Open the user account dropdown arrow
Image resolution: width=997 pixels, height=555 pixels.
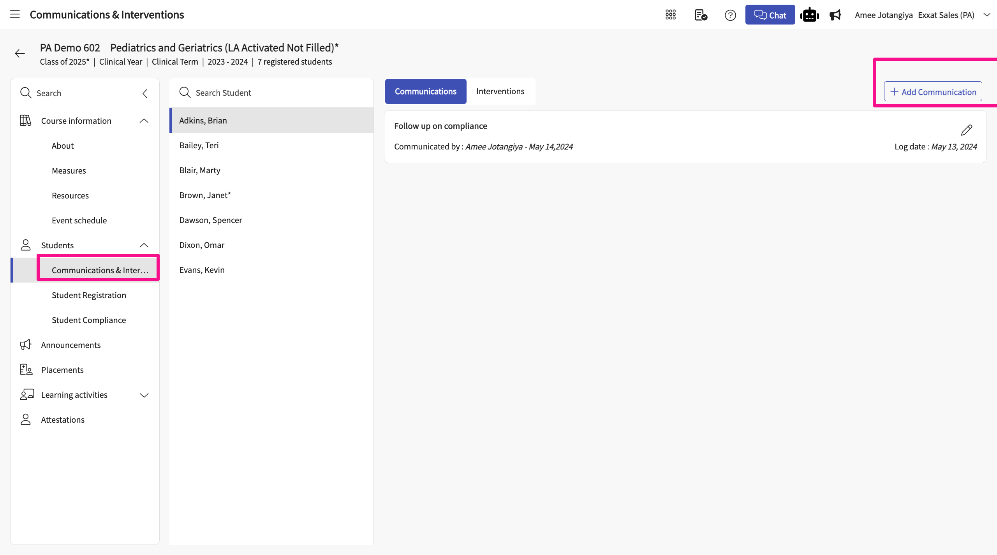[x=987, y=15]
